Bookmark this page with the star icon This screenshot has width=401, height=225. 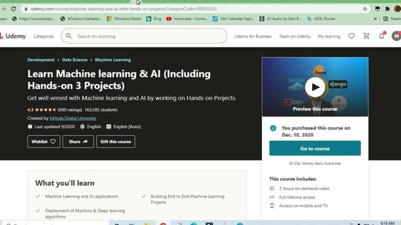pos(365,9)
